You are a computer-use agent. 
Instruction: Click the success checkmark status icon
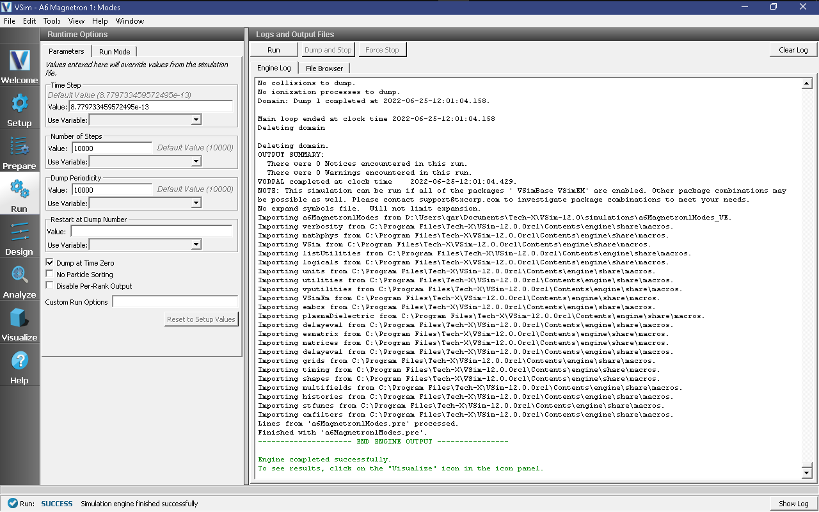(x=12, y=504)
